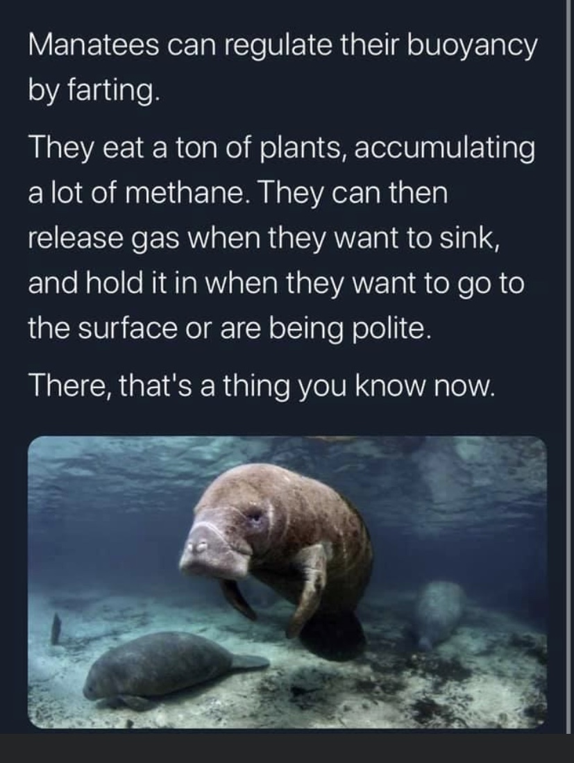Open the manatee photo attachment

point(287,582)
